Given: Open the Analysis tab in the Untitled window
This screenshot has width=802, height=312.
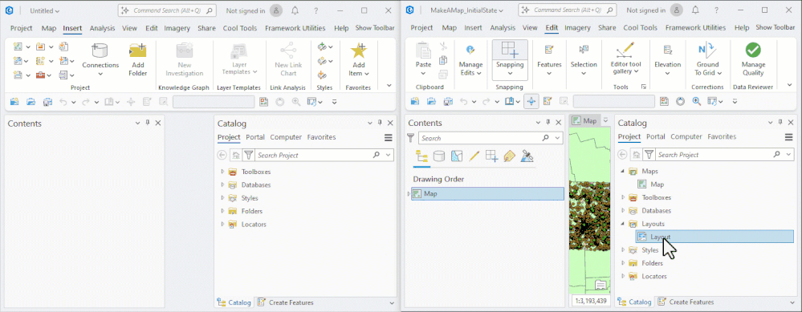Looking at the screenshot, I should click(x=102, y=29).
